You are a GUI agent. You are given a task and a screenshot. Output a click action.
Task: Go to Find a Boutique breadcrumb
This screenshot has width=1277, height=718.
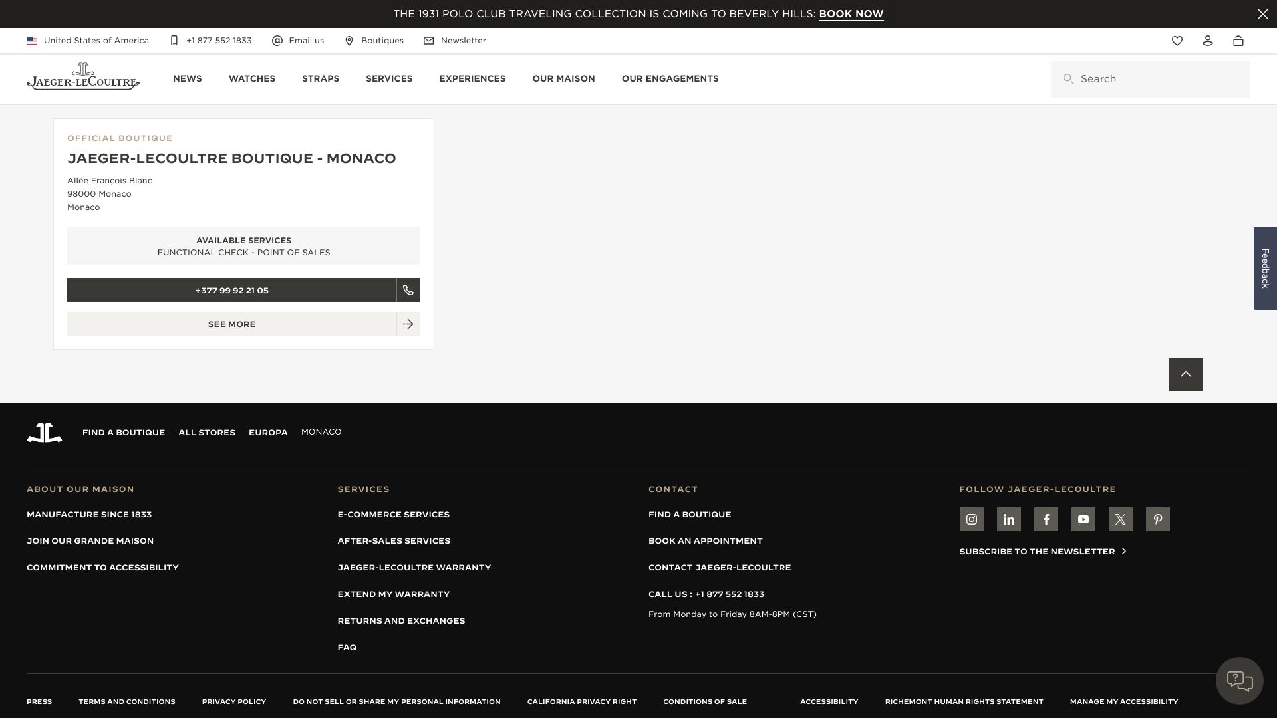[124, 433]
